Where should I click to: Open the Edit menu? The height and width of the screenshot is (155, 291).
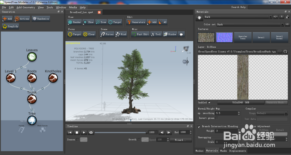click(x=11, y=8)
